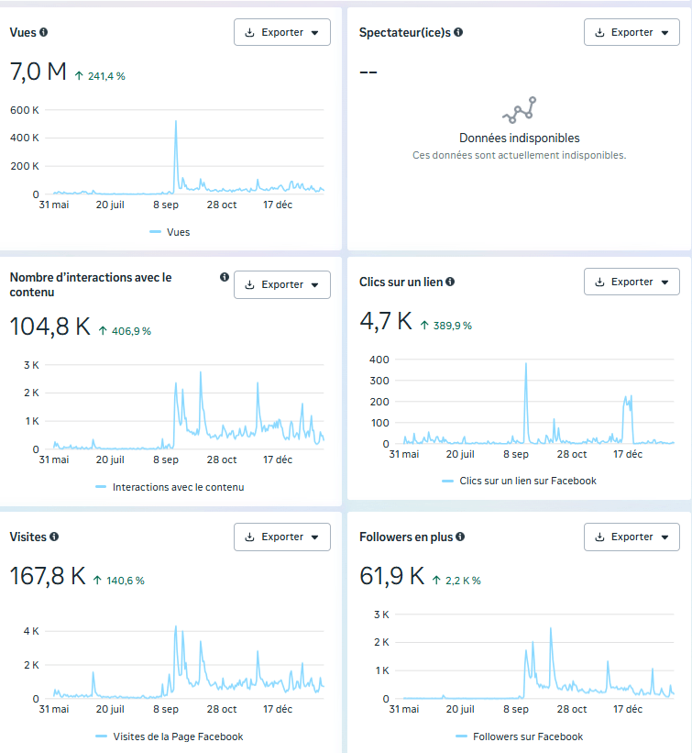
Task: Open the Exporter dropdown in the Vues card
Action: click(x=282, y=32)
